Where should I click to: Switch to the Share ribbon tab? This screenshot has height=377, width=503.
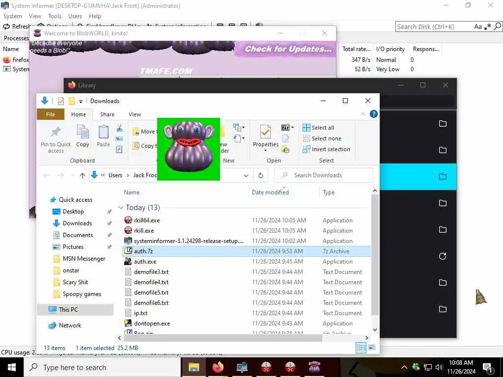[x=107, y=114]
